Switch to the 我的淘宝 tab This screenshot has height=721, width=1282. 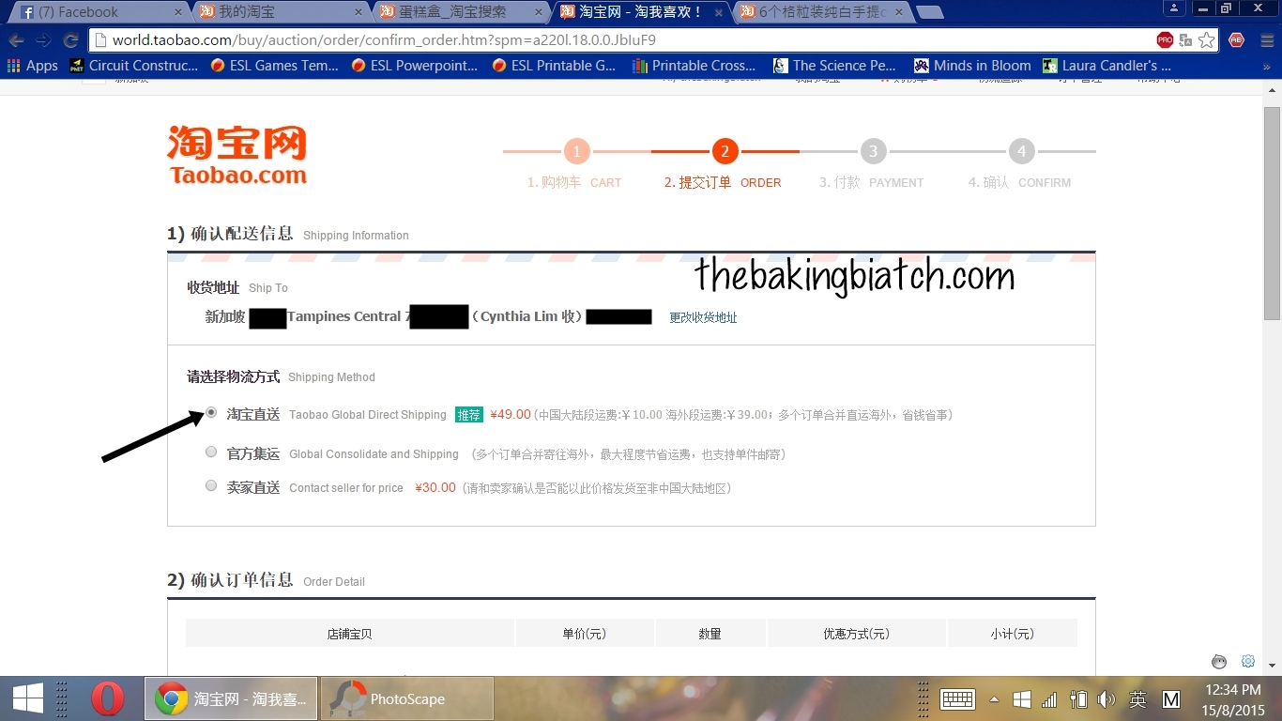(277, 12)
